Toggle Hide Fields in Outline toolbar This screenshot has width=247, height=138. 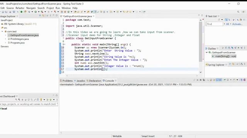coord(232,48)
